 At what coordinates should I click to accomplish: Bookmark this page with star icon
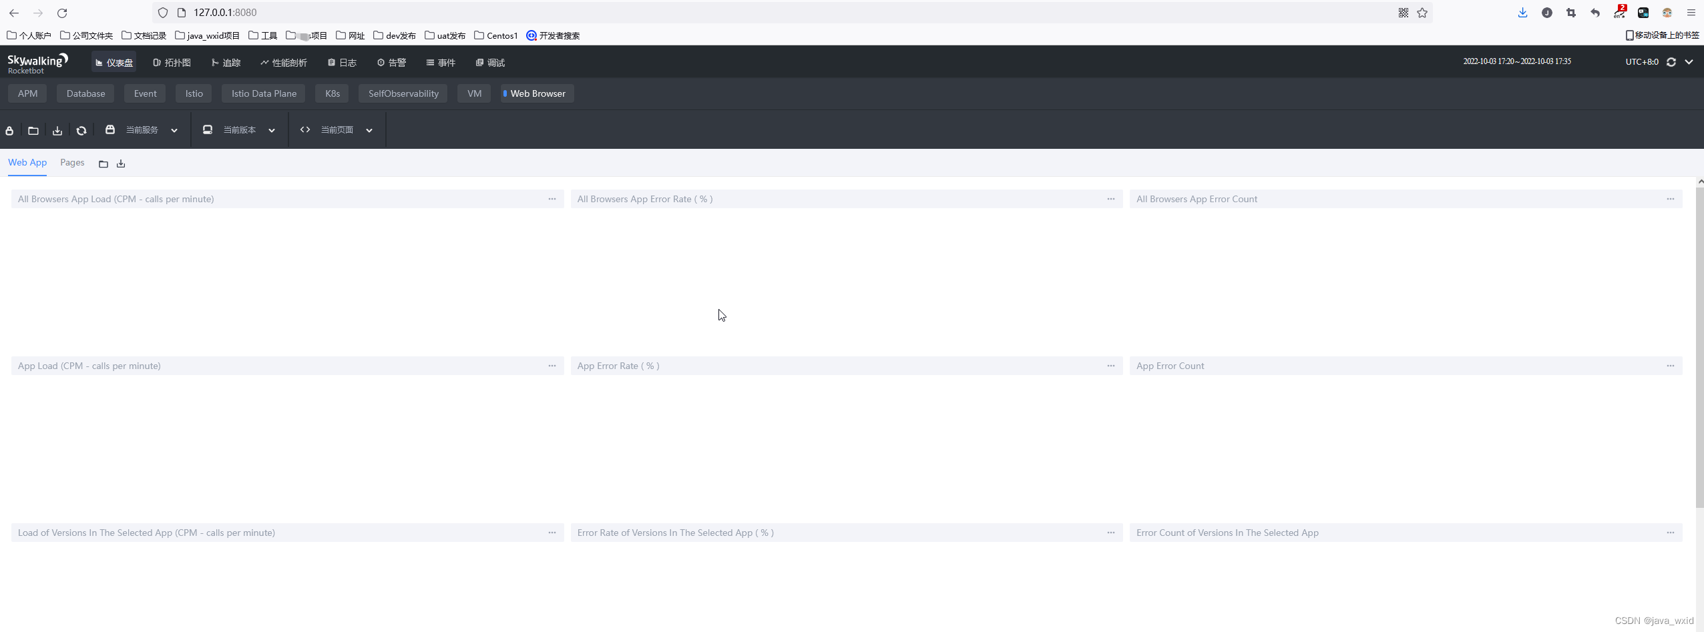pyautogui.click(x=1422, y=13)
